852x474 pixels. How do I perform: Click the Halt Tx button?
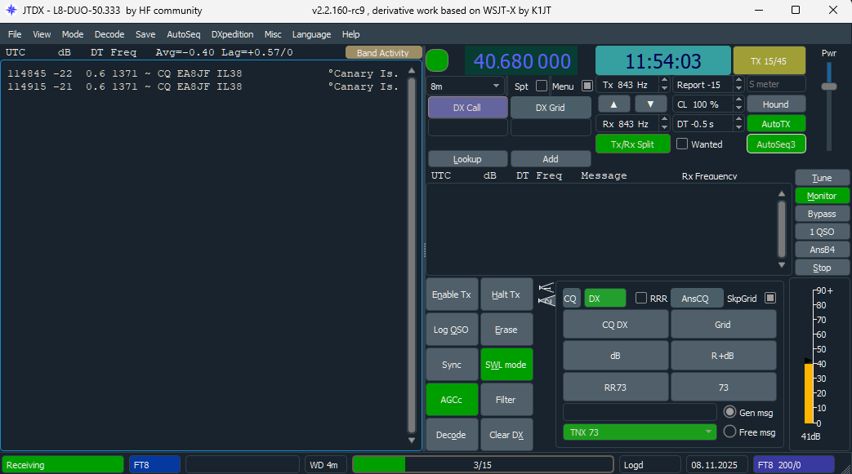(x=506, y=295)
